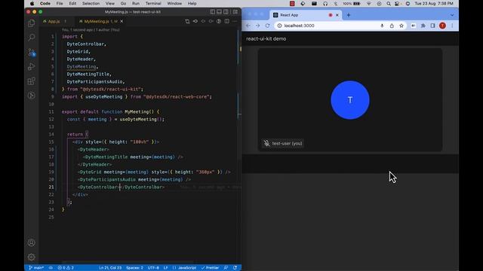
Task: Open Wi-Fi menu bar icon
Action: tap(369, 3)
